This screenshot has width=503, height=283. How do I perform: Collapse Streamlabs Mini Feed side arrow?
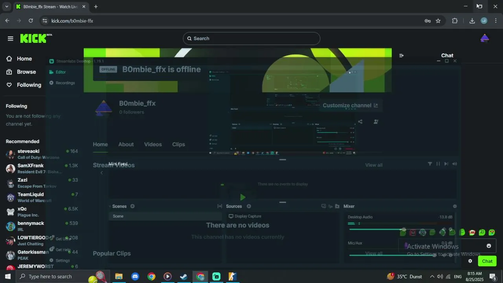(101, 173)
